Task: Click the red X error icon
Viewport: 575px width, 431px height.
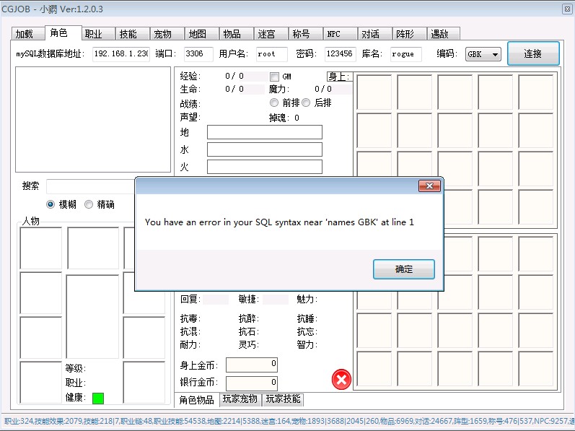Action: point(341,379)
